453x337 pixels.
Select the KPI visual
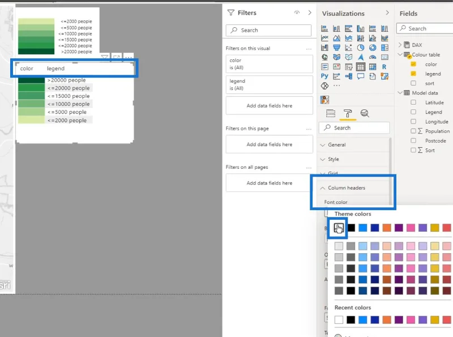pos(336,67)
